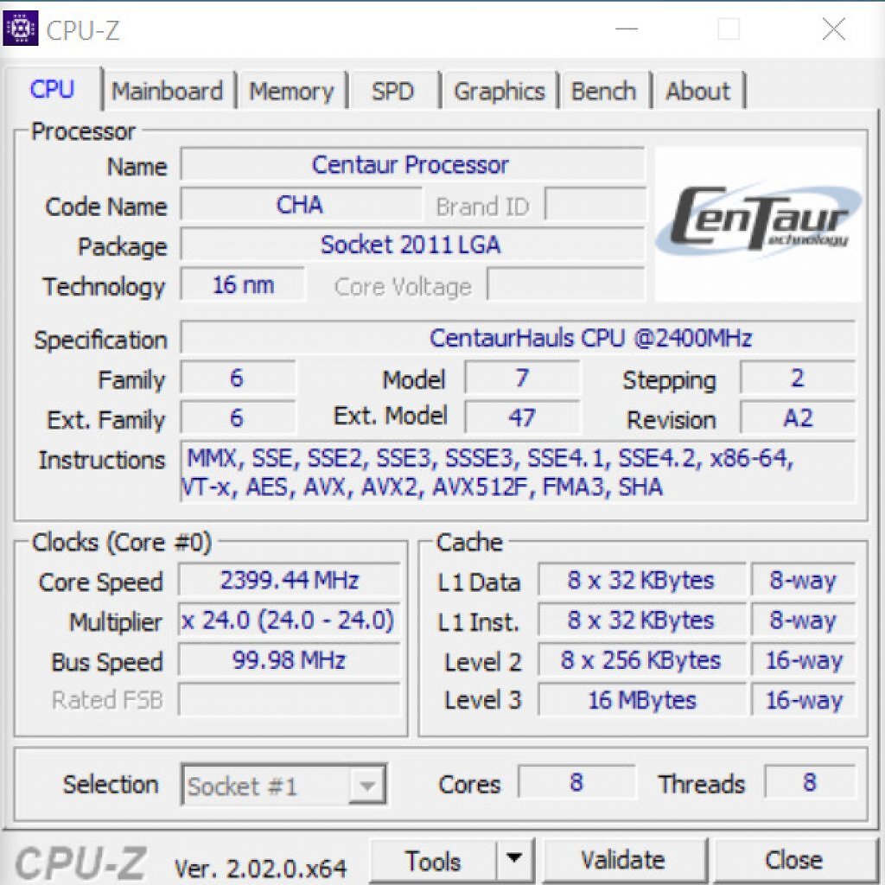This screenshot has height=885, width=885.
Task: Switch to the Memory tab
Action: pos(291,91)
